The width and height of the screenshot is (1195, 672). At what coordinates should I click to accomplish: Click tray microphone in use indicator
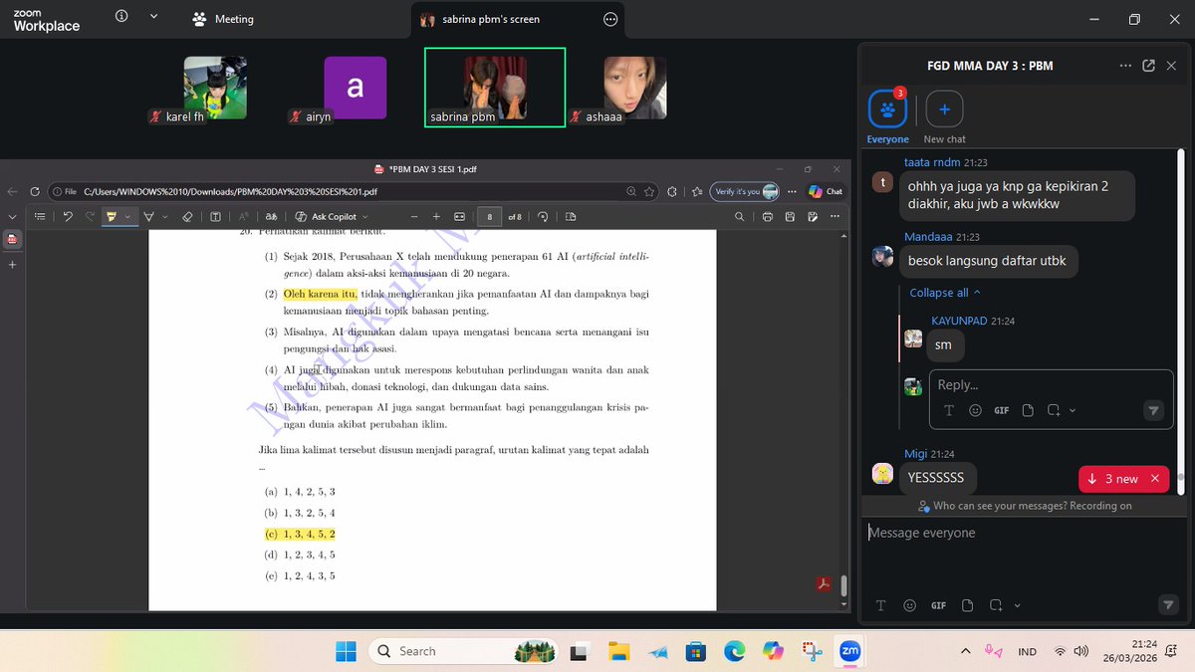(x=993, y=651)
